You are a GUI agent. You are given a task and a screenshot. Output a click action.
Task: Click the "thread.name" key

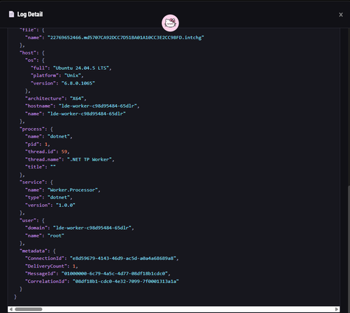click(x=43, y=159)
